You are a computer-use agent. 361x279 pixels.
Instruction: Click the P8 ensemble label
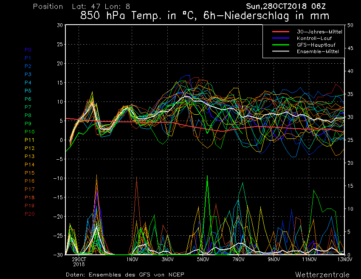[x=28, y=116]
